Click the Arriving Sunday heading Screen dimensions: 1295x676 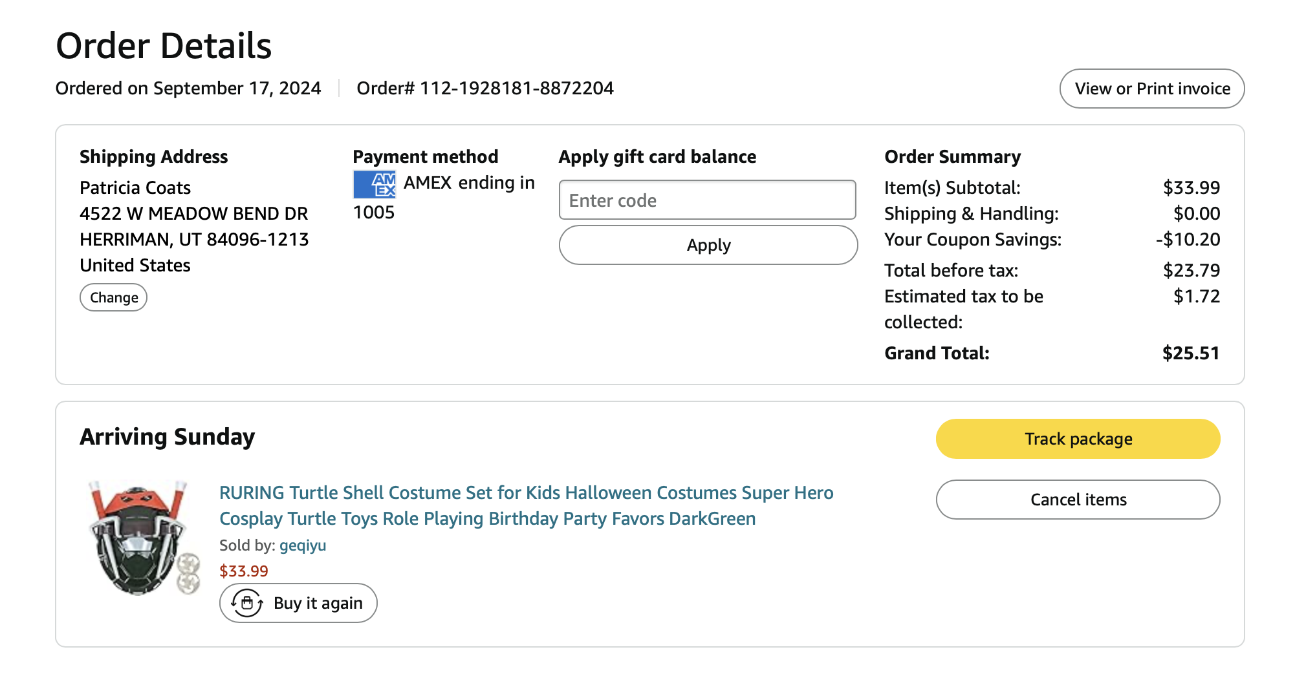pyautogui.click(x=167, y=437)
